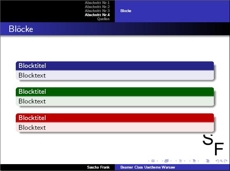Click the go back arrow icon
The height and width of the screenshot is (171, 230).
pos(217,161)
